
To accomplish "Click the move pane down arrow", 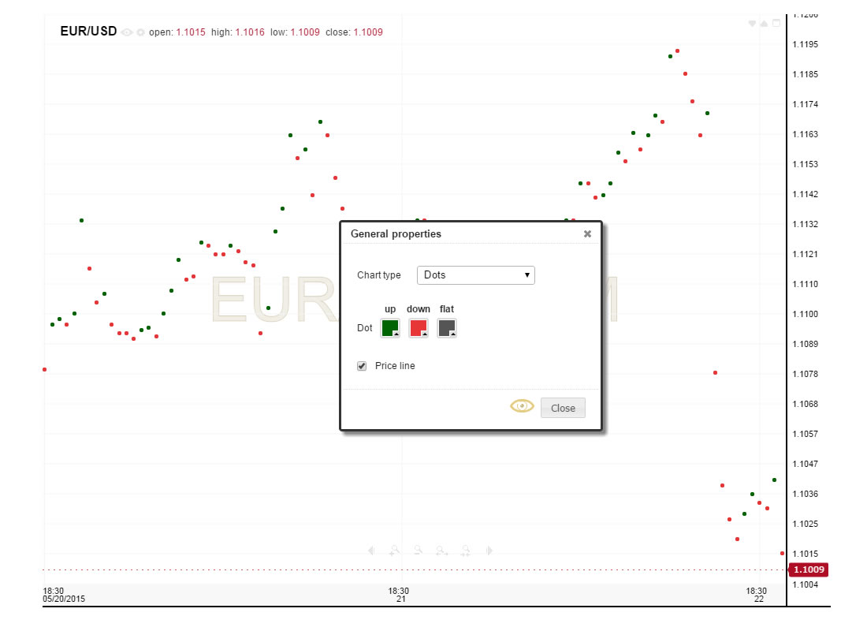I will click(x=752, y=24).
